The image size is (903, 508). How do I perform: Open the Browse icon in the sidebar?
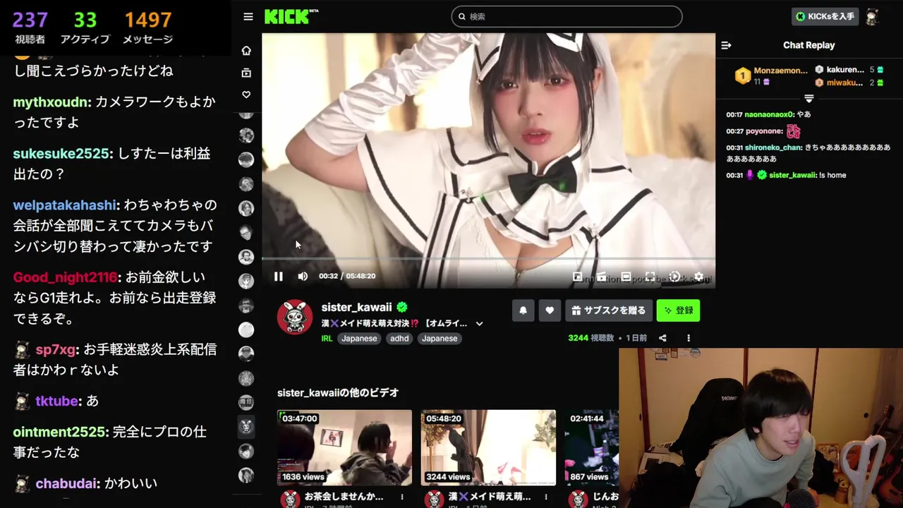click(x=246, y=73)
